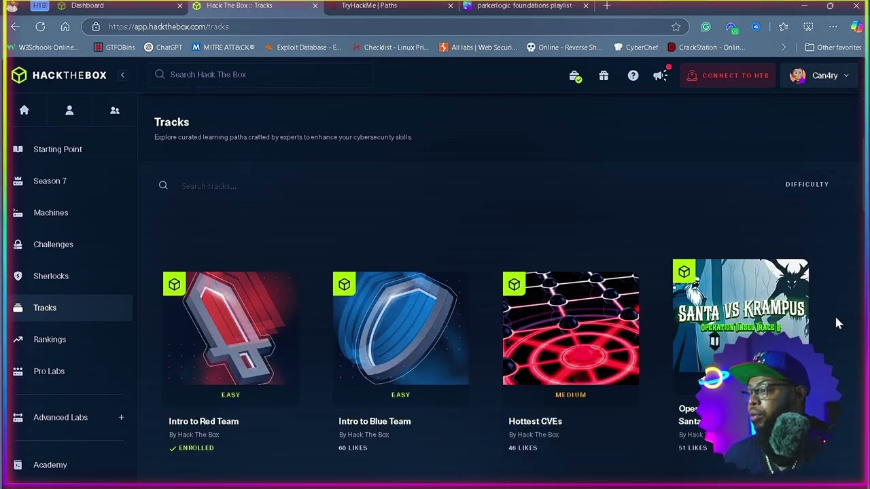Click the cube badge on the Hottest CVEs card

coord(514,284)
